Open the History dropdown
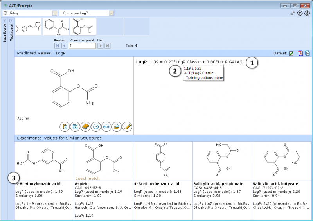The image size is (313, 221). [x=55, y=13]
